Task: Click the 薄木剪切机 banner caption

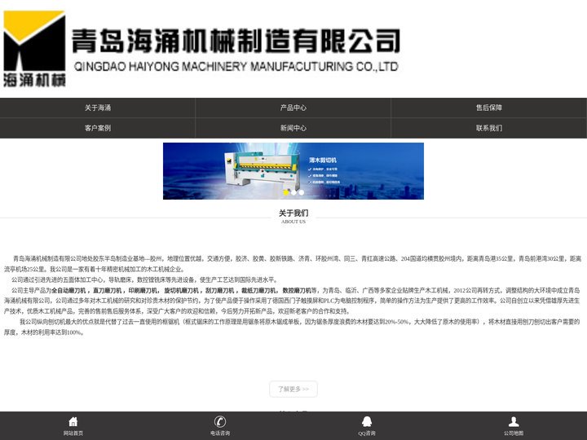Action: tap(323, 161)
